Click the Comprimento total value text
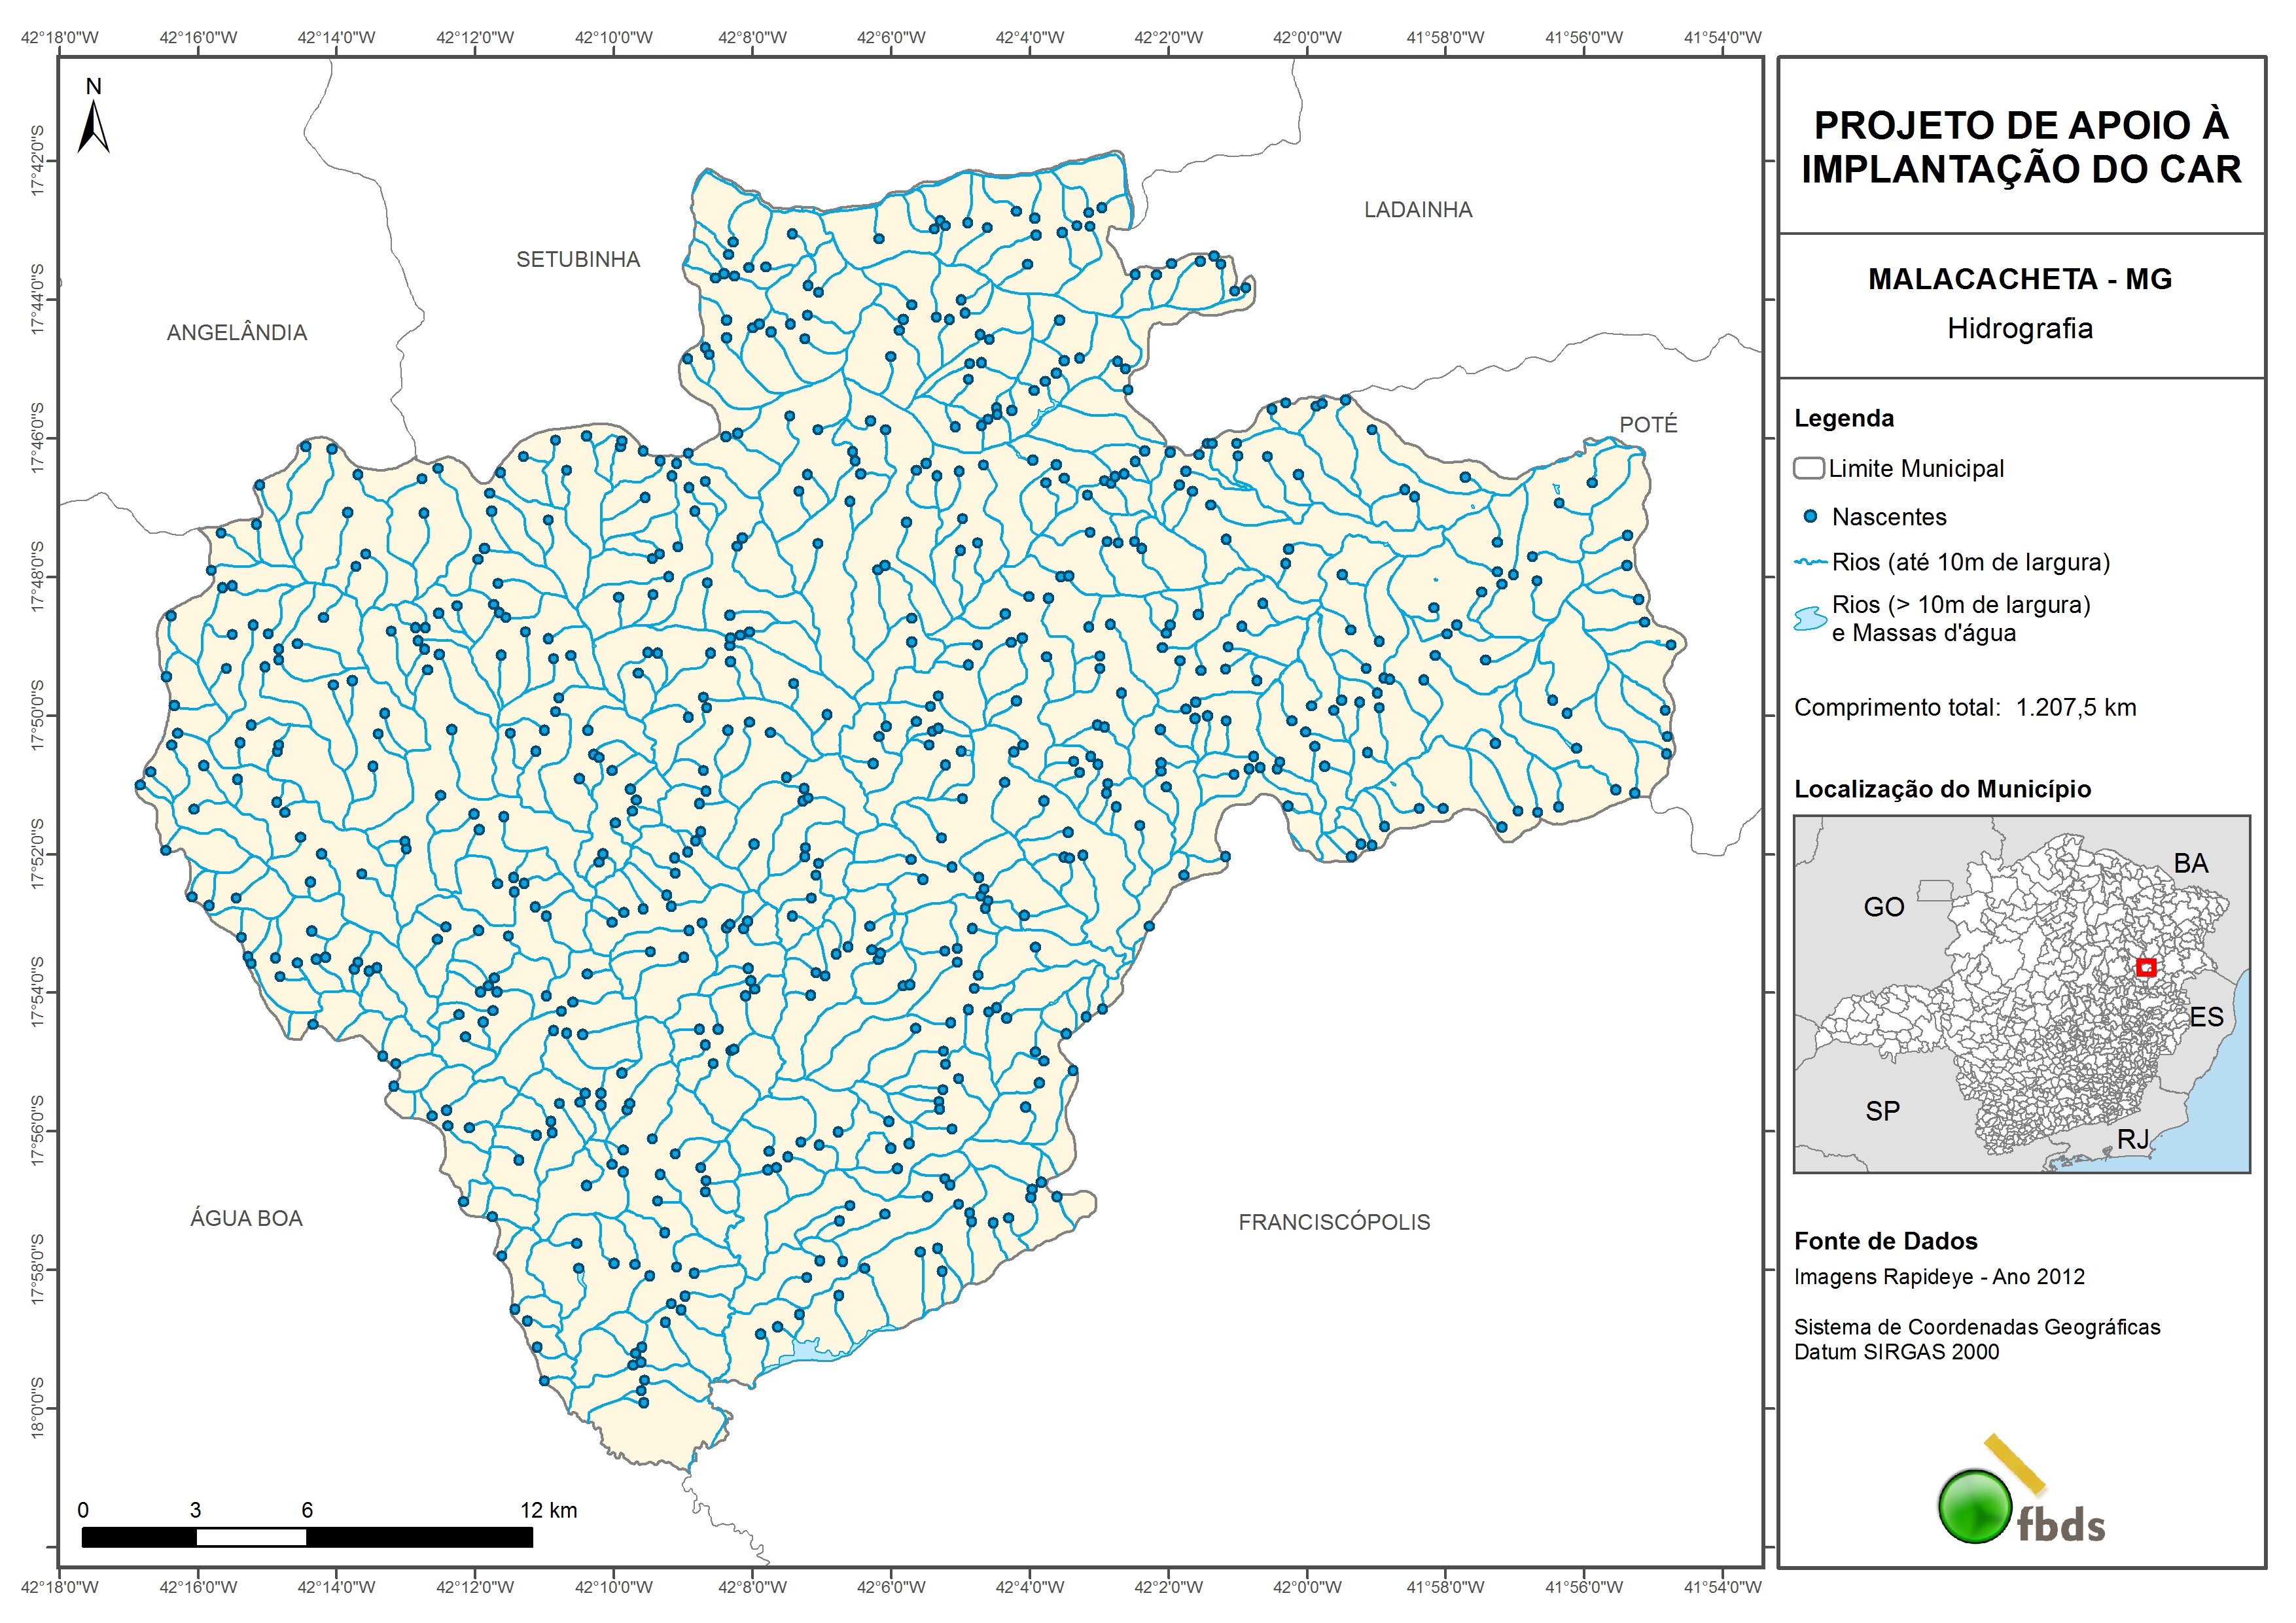2296x1623 pixels. tap(2076, 708)
